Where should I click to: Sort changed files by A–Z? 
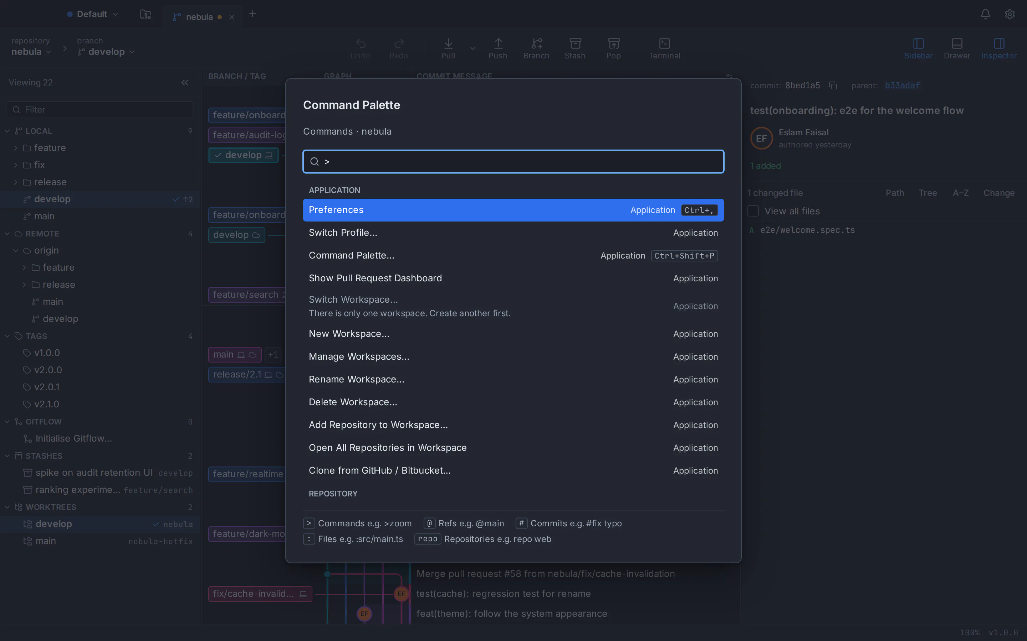960,193
